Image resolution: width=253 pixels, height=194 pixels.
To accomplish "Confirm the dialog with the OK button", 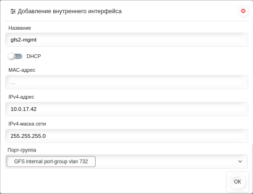I will tap(237, 182).
